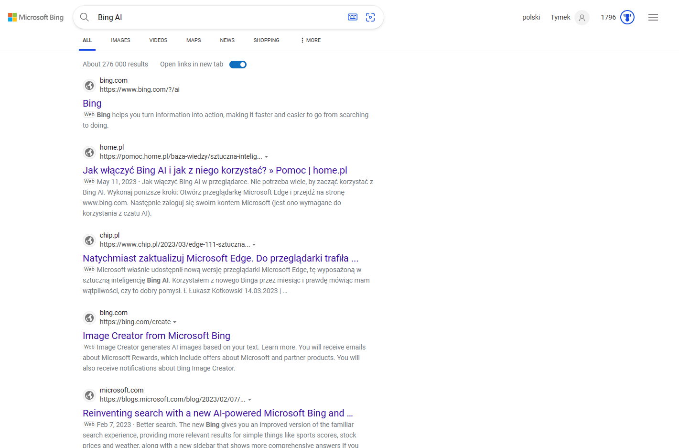Click the Tymek account name
This screenshot has width=679, height=448.
click(560, 17)
